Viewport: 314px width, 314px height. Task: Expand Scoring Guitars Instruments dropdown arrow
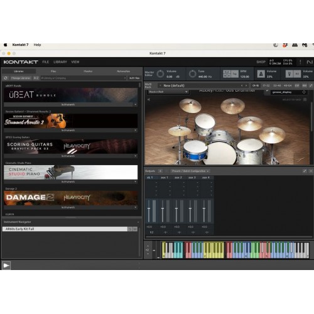(x=135, y=156)
